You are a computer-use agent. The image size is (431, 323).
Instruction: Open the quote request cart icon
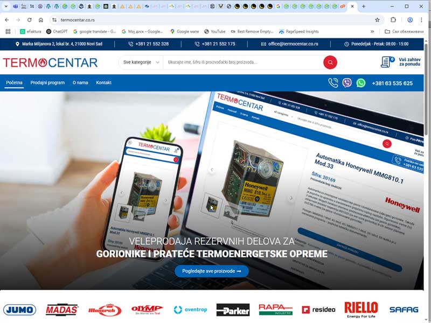[x=387, y=62]
